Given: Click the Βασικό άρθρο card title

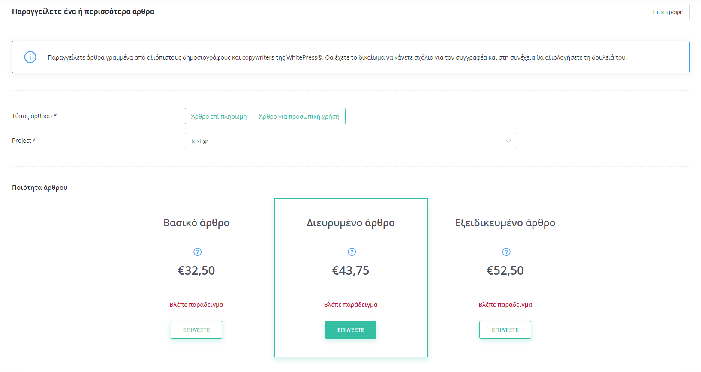Looking at the screenshot, I should tap(196, 223).
